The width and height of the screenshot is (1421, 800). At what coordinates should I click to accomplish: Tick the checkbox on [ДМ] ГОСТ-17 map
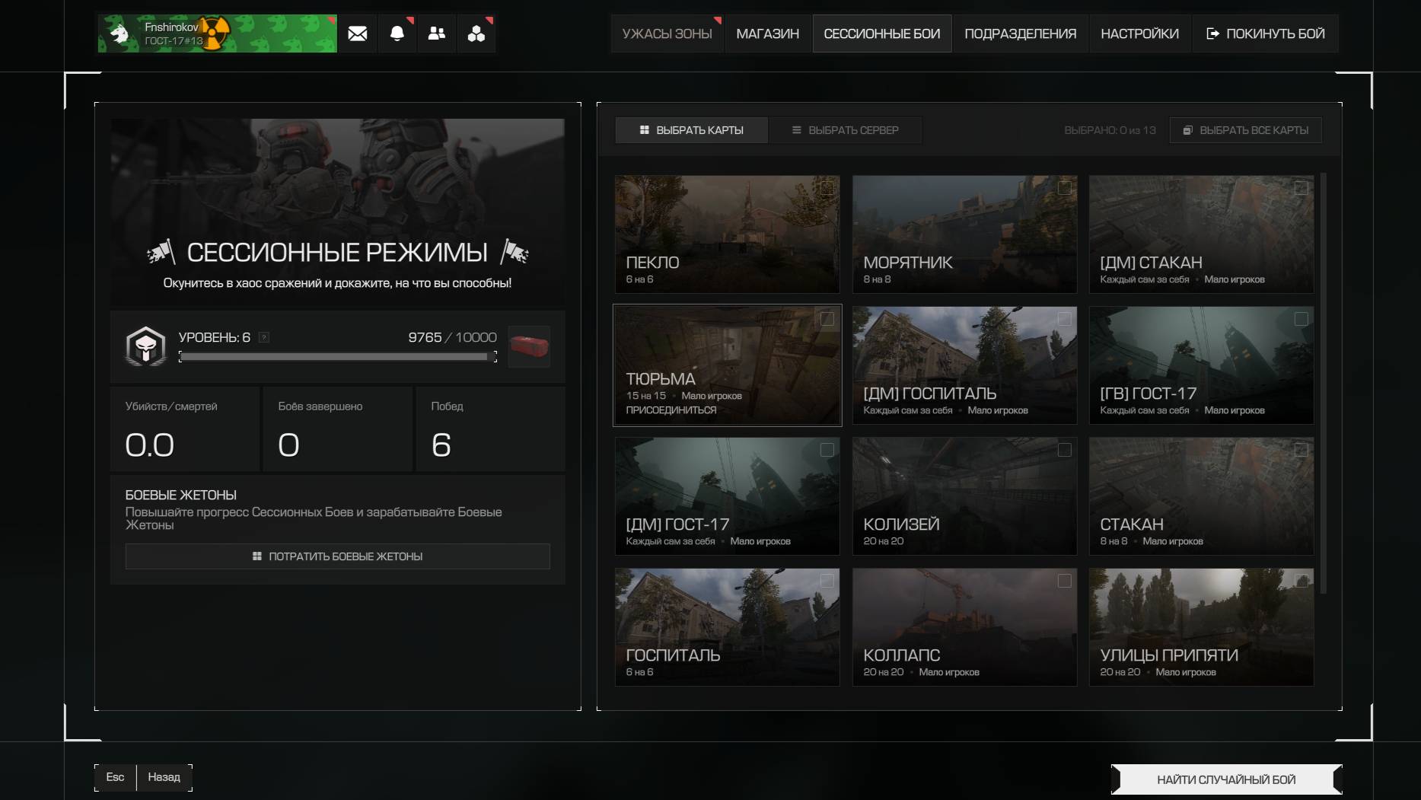click(827, 450)
